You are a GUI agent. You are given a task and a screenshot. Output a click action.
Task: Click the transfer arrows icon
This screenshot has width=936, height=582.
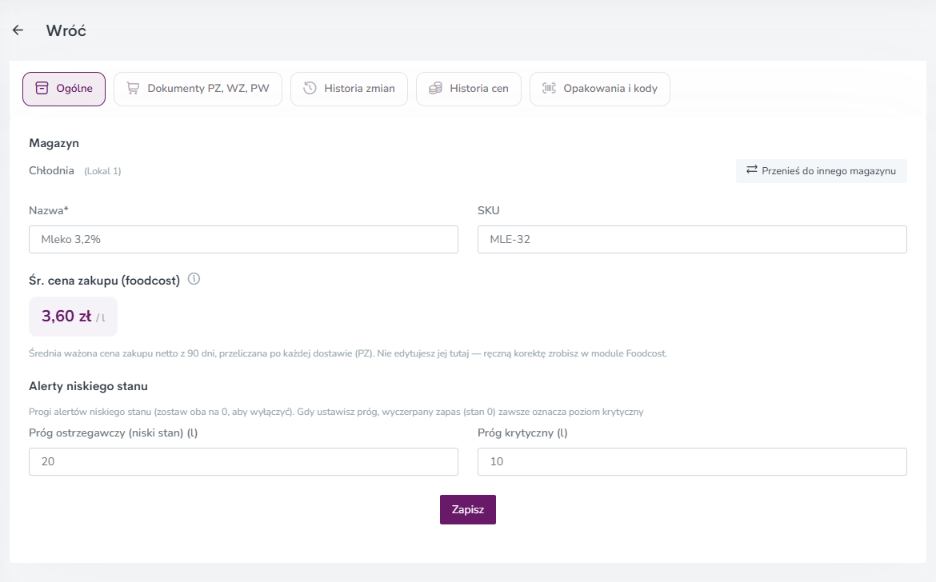pyautogui.click(x=751, y=170)
